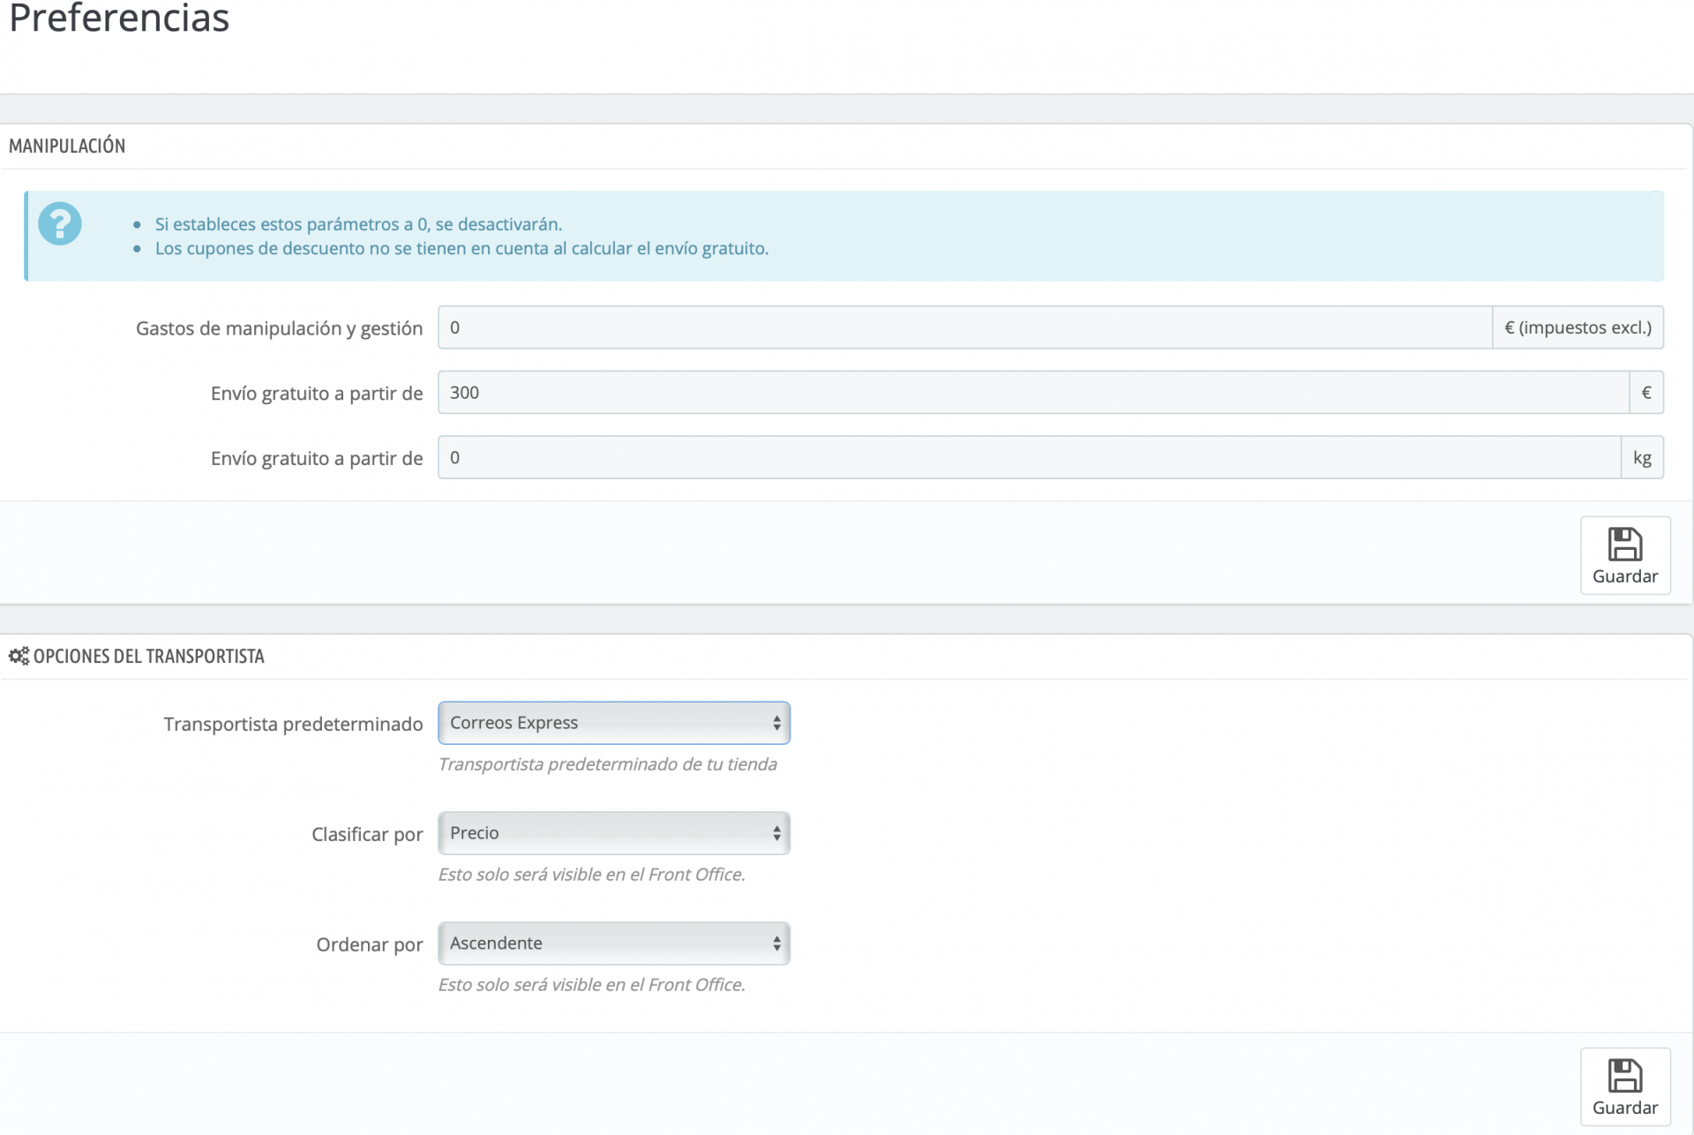Click the cupones de descuento info line
The width and height of the screenshot is (1694, 1135).
[x=461, y=249]
